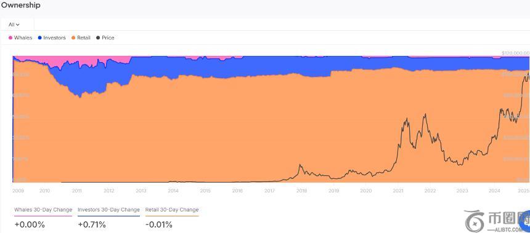
Task: Click the 2013 x-axis year label
Action: click(x=141, y=191)
